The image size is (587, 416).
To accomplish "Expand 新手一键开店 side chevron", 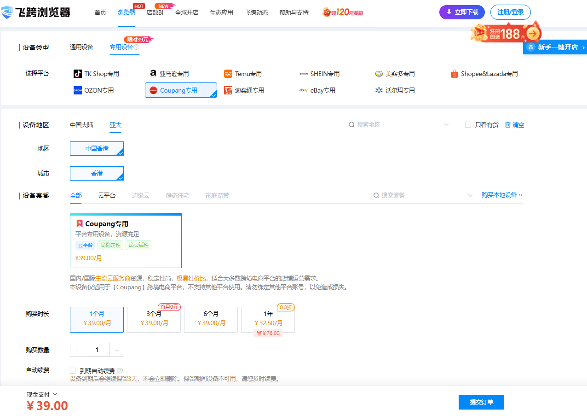I will pyautogui.click(x=584, y=47).
